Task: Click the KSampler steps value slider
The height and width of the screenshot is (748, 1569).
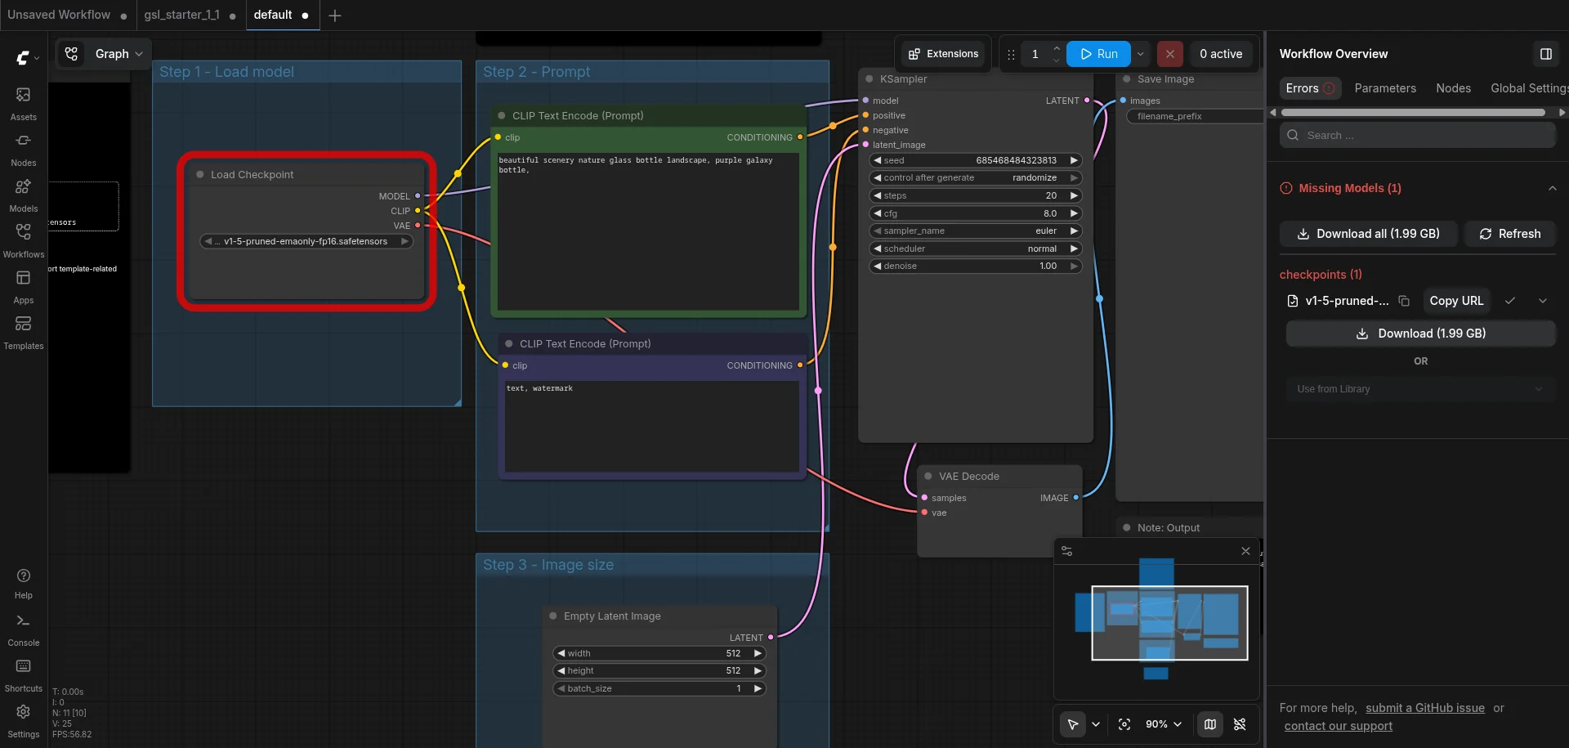Action: point(976,195)
